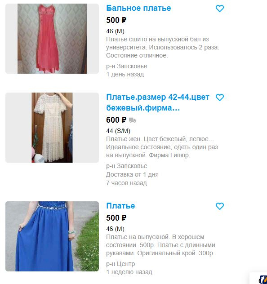267x284 pixels.
Task: Click р-н Центр location label
Action: (x=120, y=264)
